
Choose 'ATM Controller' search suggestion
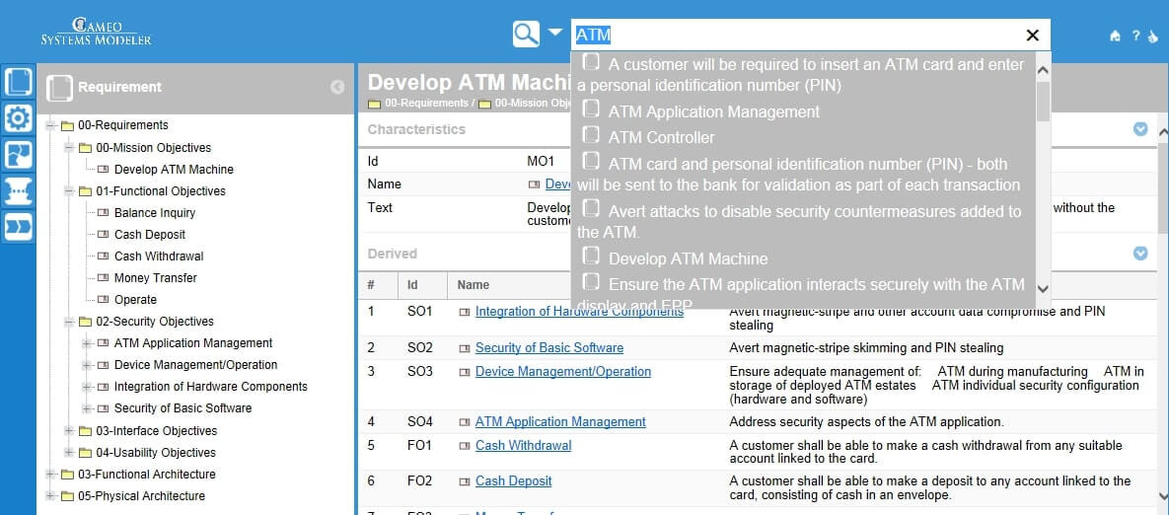click(x=661, y=137)
